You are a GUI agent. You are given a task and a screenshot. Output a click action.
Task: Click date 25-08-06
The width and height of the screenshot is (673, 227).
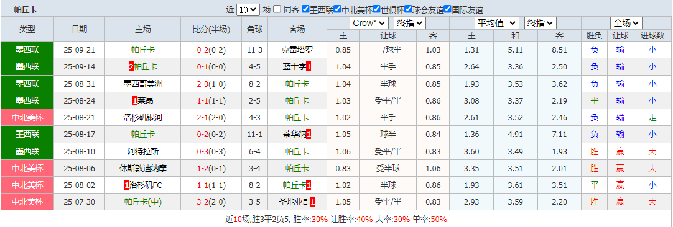click(80, 168)
